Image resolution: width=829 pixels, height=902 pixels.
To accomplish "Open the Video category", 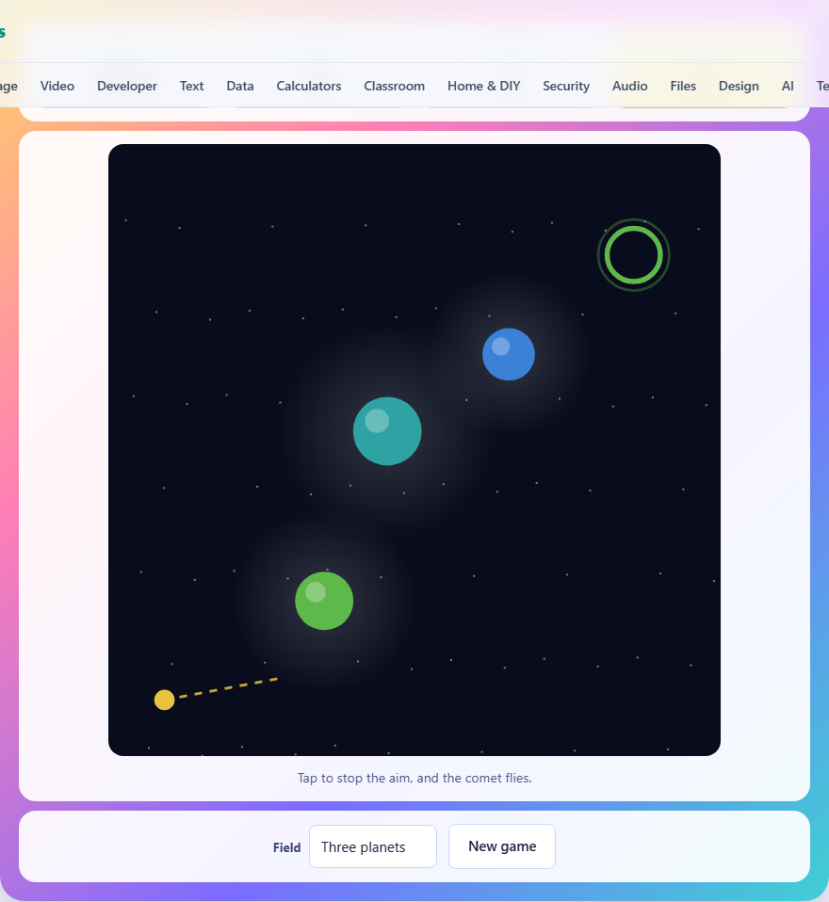I will tap(57, 87).
